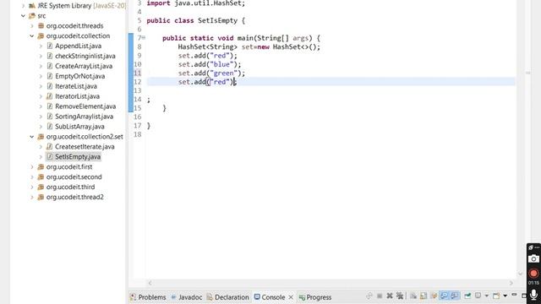This screenshot has height=304, width=541.
Task: Select SubListArray.java file
Action: [79, 127]
